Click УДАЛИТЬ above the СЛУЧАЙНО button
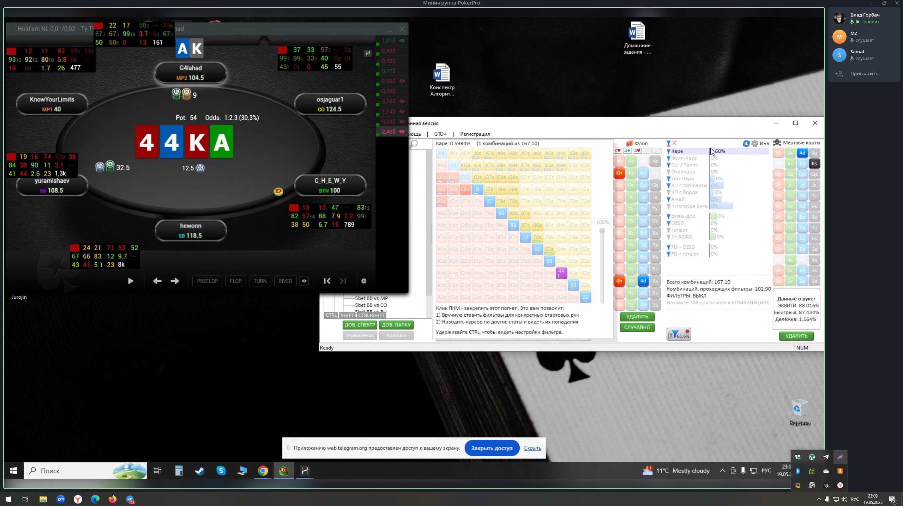This screenshot has width=903, height=506. (637, 317)
